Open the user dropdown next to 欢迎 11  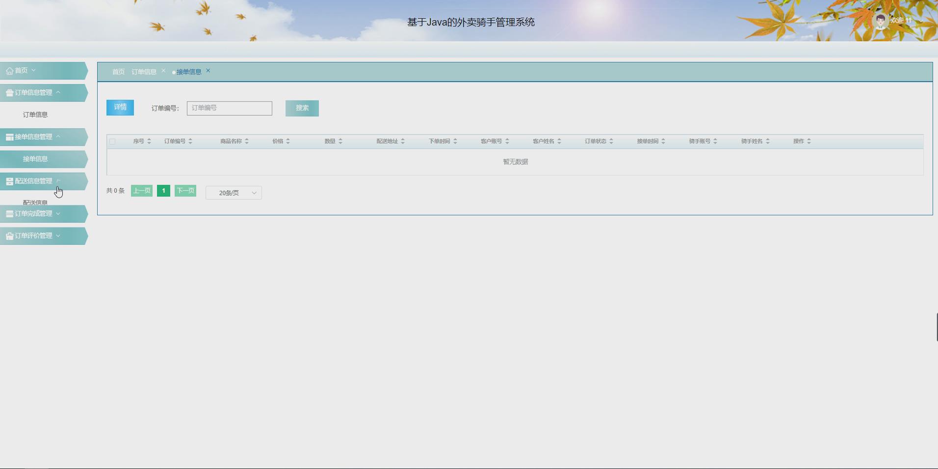click(x=921, y=21)
